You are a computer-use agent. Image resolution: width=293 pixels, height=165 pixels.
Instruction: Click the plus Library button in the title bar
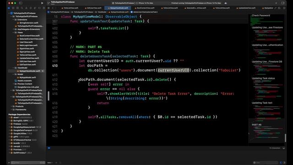[x=276, y=3]
